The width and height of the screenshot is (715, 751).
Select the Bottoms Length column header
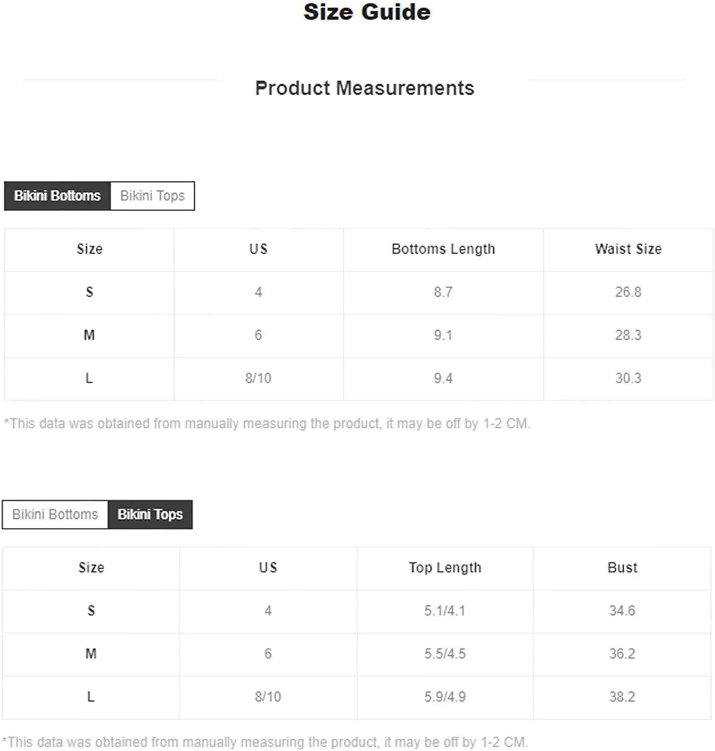[443, 249]
